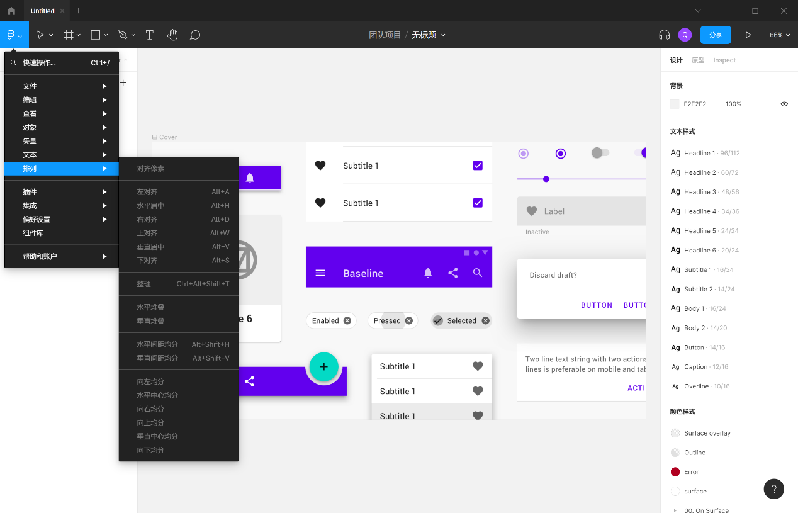The height and width of the screenshot is (513, 798).
Task: Switch to the Inspect tab
Action: (724, 60)
